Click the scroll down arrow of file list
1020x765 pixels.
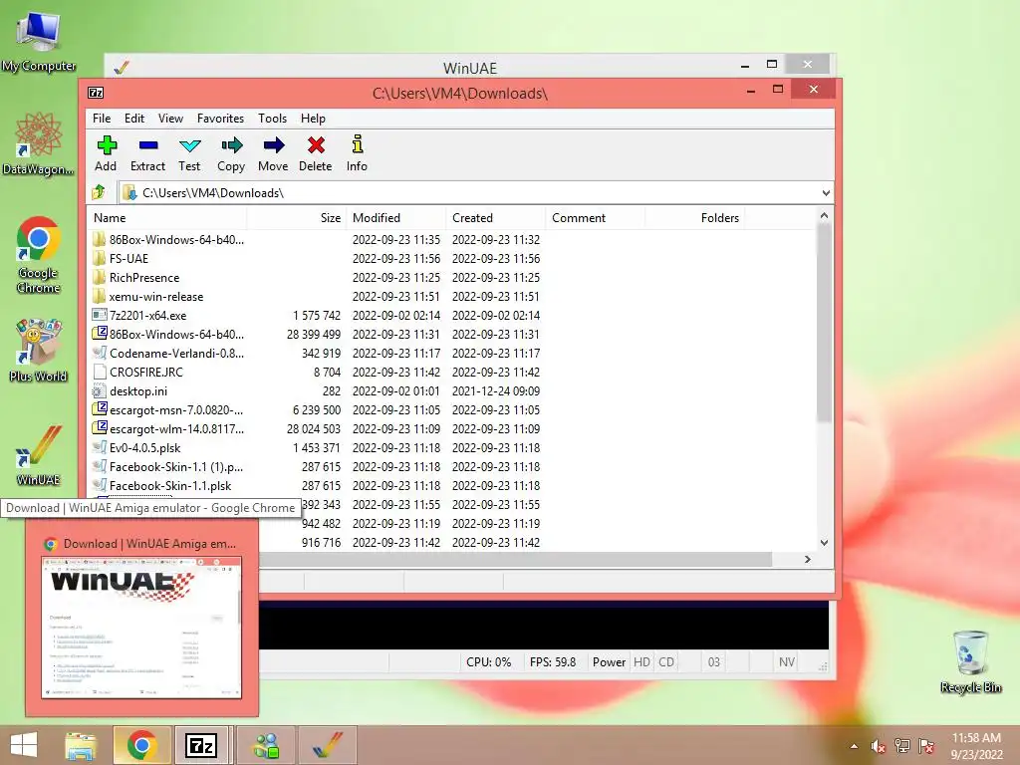[x=824, y=543]
